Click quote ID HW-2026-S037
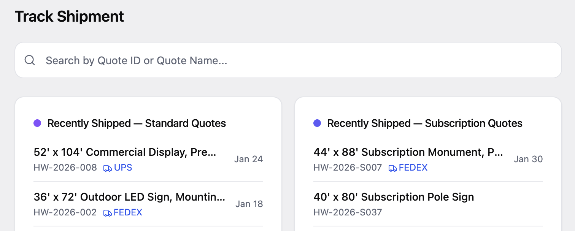 click(348, 212)
